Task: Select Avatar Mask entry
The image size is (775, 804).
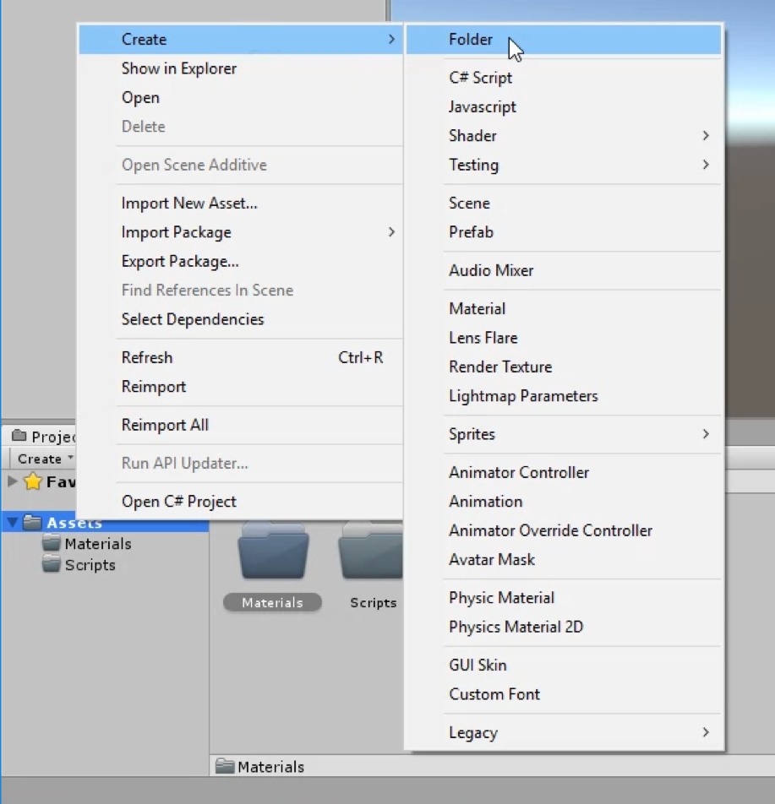Action: (x=563, y=559)
